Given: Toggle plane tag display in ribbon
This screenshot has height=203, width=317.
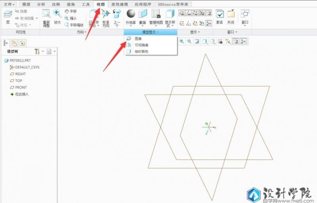Looking at the screenshot, I should click(182, 23).
